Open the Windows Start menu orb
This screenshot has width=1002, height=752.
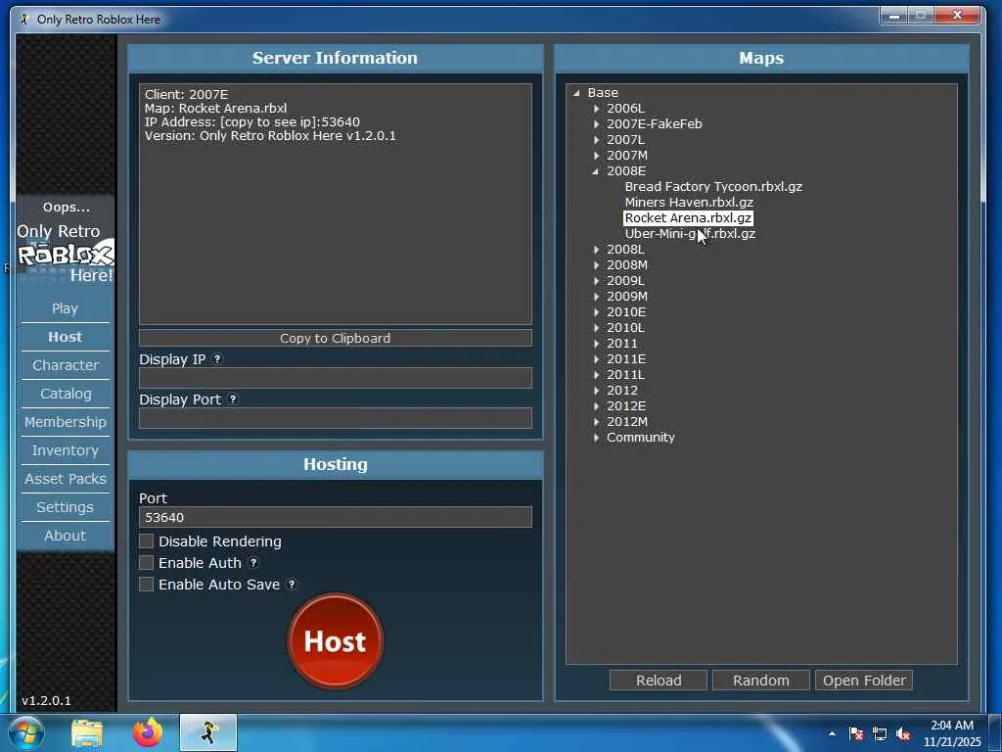26,733
